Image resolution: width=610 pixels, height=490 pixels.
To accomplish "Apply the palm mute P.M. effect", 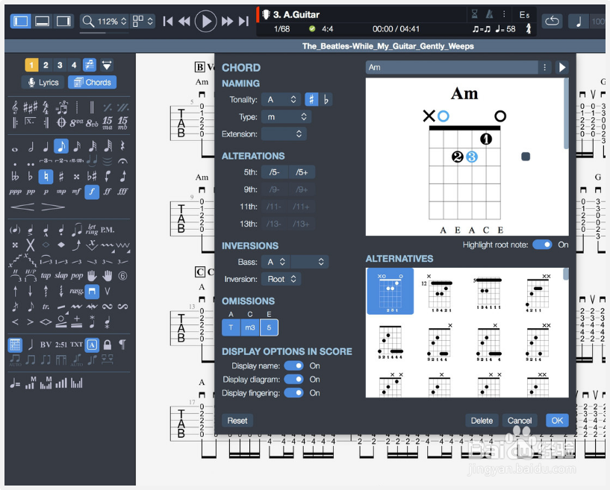I will 107,230.
